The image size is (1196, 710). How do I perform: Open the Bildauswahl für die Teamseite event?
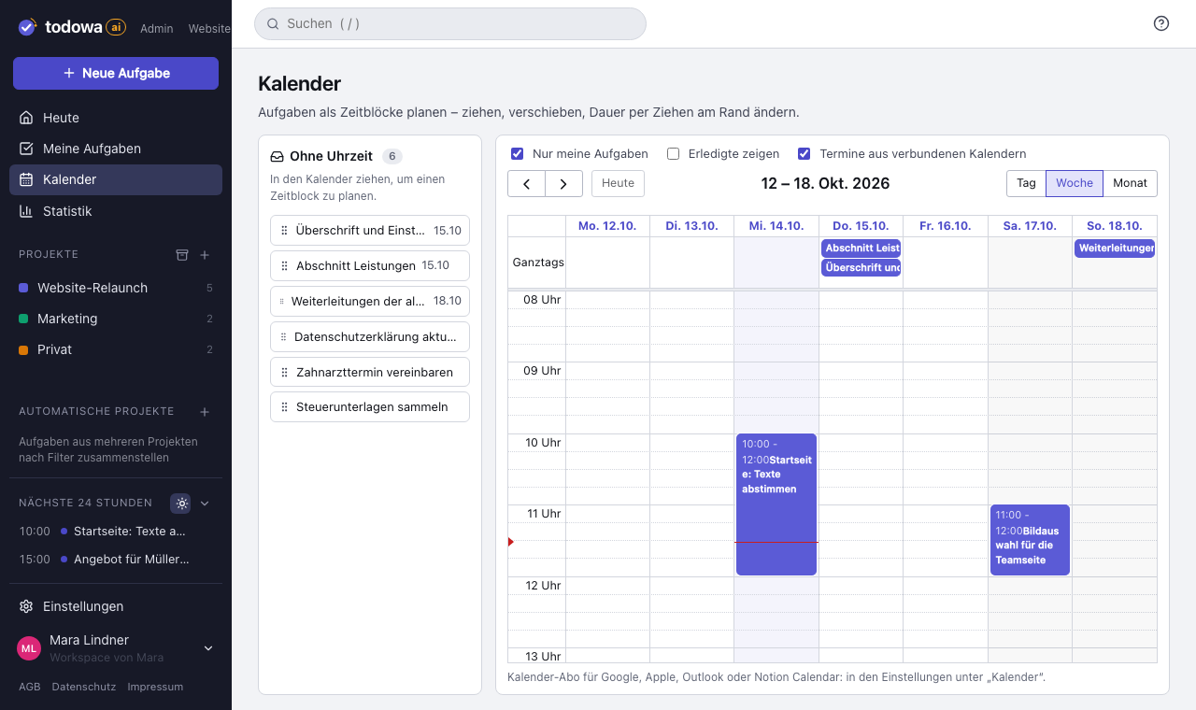1030,540
